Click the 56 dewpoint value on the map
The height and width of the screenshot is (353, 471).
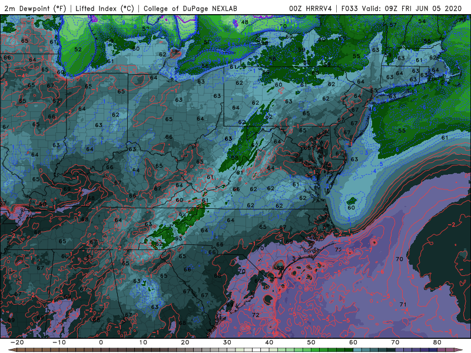[205, 66]
